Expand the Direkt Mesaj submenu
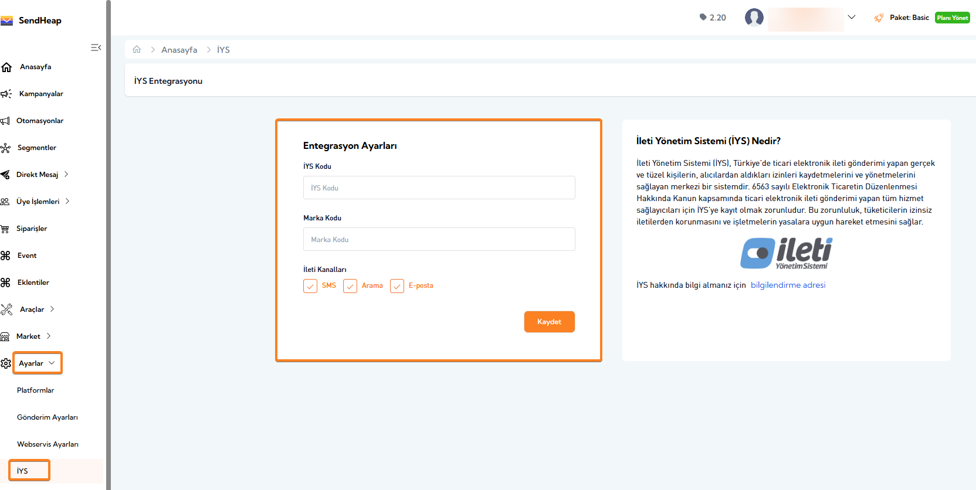This screenshot has height=490, width=976. tap(66, 175)
